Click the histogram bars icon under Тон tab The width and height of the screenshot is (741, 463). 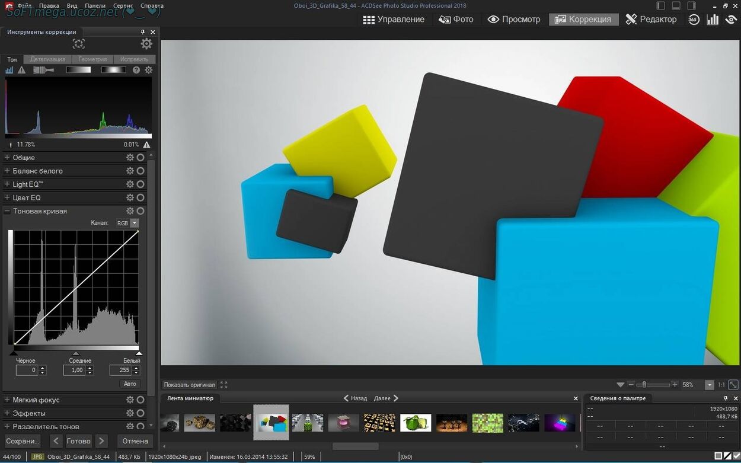pos(9,70)
